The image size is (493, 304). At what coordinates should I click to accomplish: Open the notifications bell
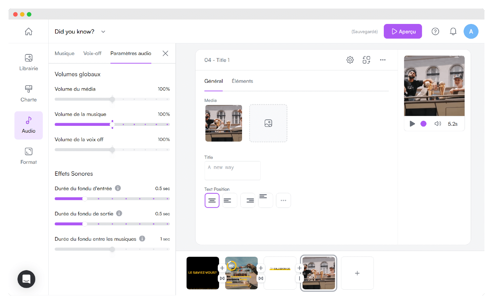pyautogui.click(x=453, y=31)
